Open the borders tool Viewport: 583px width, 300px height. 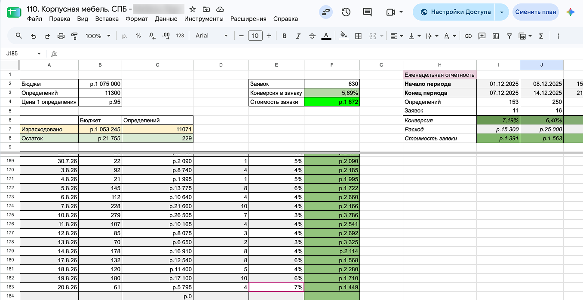(x=358, y=36)
